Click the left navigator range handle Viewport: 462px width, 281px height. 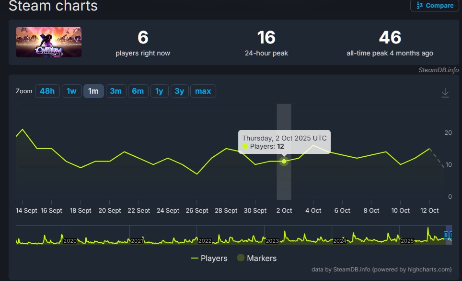446,235
